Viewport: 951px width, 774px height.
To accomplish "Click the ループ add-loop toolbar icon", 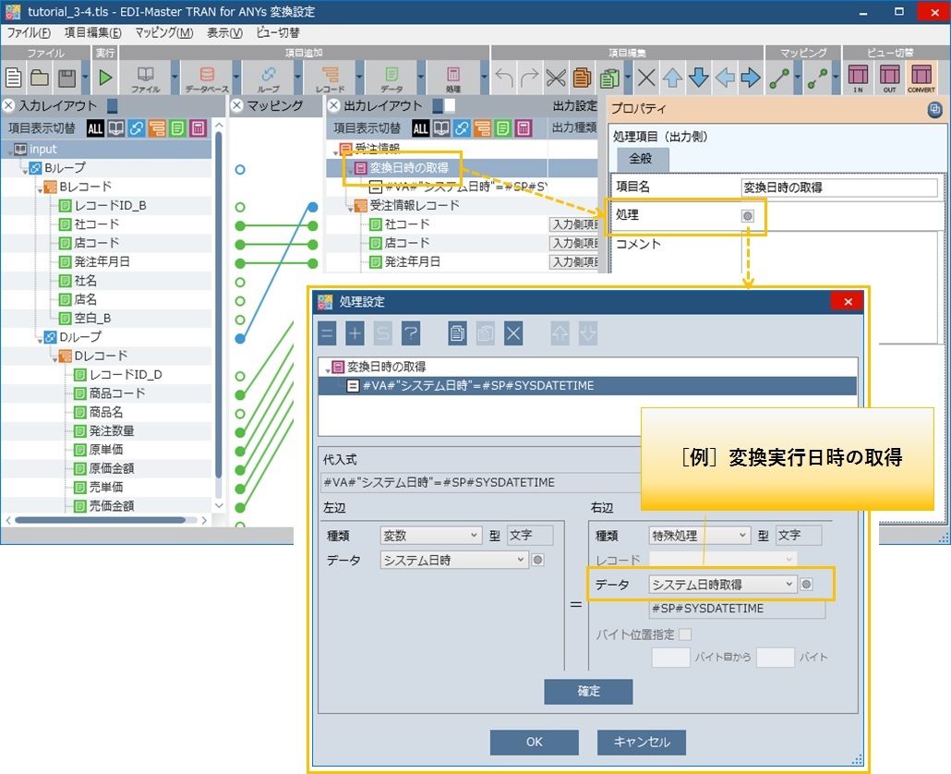I will tap(268, 78).
